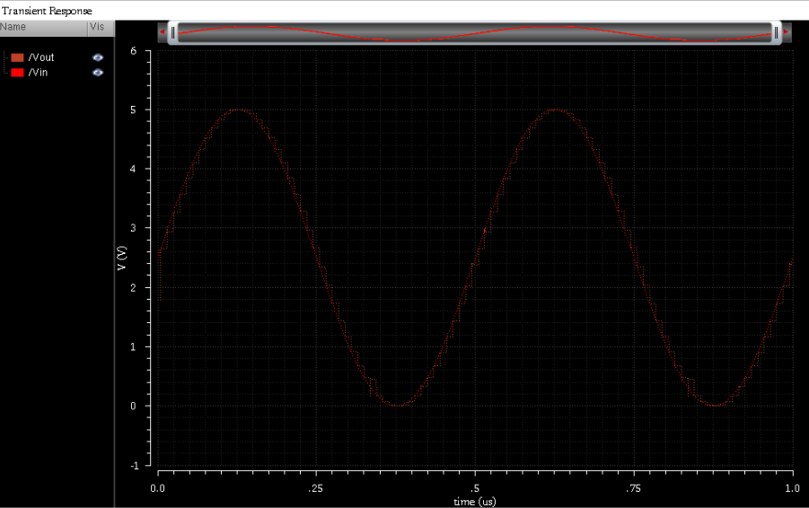Click the time (us) x-axis label
809x508 pixels.
[475, 502]
